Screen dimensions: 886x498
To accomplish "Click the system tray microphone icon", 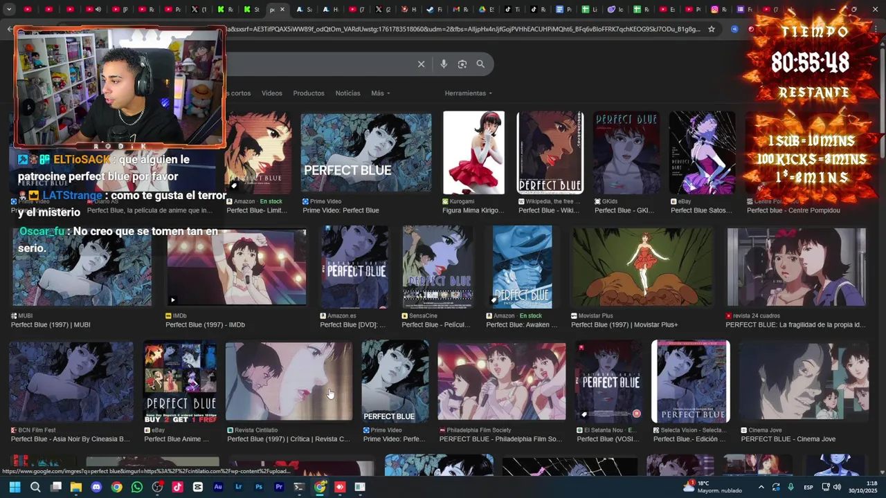I will click(x=790, y=487).
